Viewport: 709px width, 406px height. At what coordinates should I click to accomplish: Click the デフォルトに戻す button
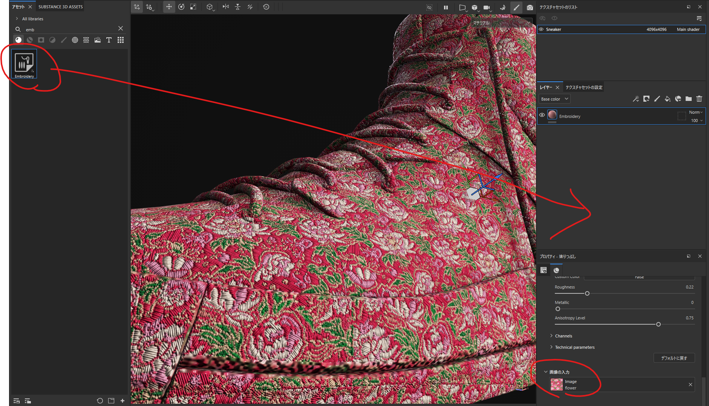pos(674,358)
